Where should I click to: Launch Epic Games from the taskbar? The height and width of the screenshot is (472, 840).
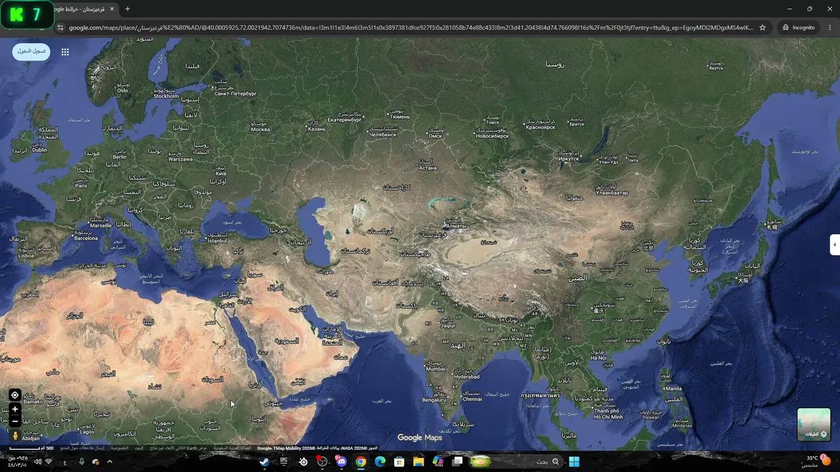pos(283,462)
